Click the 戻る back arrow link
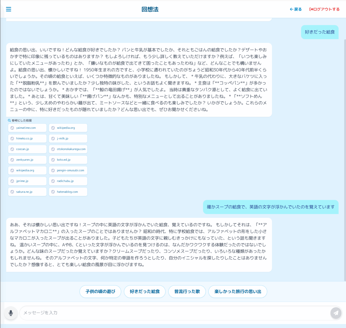 296,9
